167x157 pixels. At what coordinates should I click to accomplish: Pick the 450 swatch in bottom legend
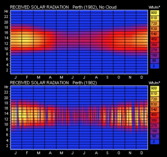tap(154, 115)
